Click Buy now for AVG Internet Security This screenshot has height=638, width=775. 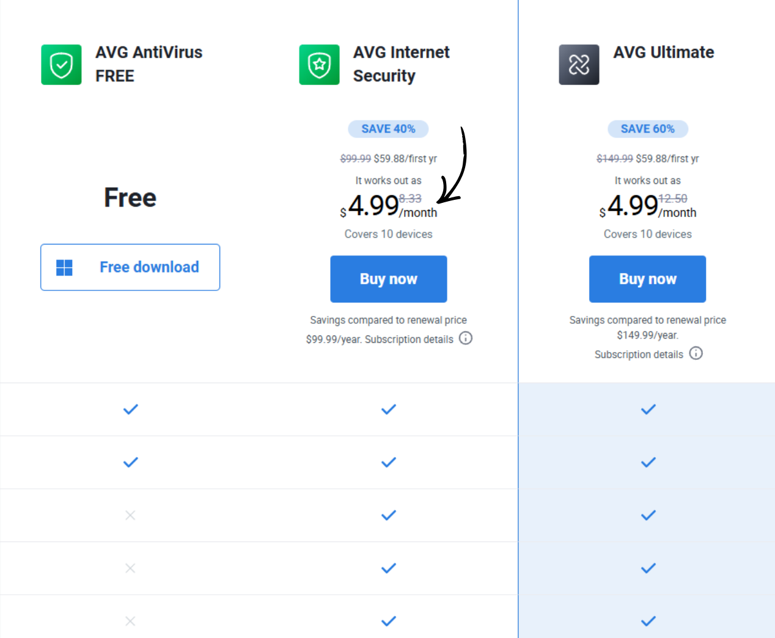click(x=388, y=279)
